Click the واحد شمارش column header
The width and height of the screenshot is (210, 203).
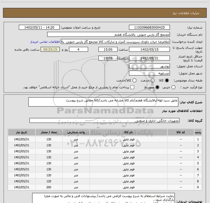(76, 132)
